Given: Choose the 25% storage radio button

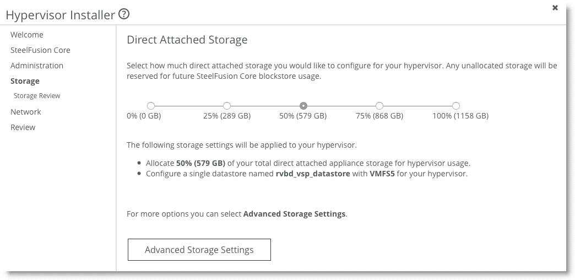Looking at the screenshot, I should tap(227, 106).
